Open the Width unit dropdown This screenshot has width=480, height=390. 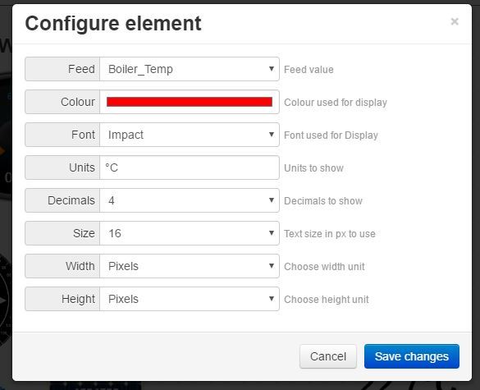pos(190,266)
